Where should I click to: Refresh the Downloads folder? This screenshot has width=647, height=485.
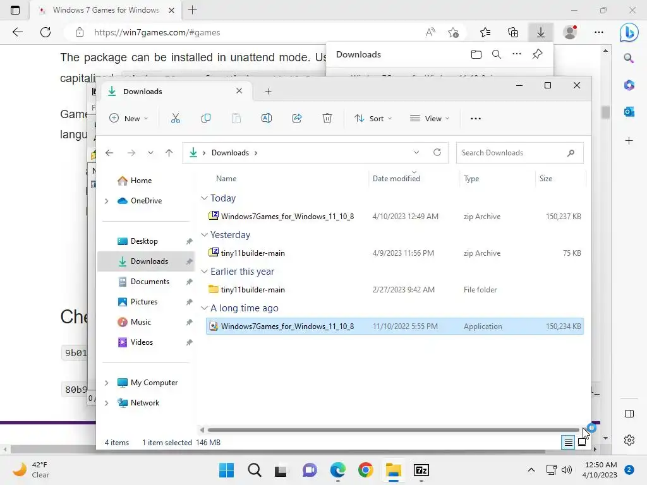tap(437, 153)
